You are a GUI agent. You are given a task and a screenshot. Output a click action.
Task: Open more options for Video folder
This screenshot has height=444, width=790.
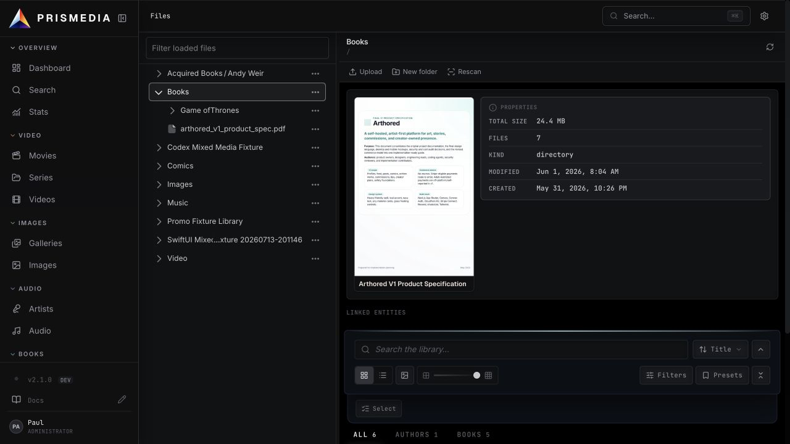click(315, 258)
